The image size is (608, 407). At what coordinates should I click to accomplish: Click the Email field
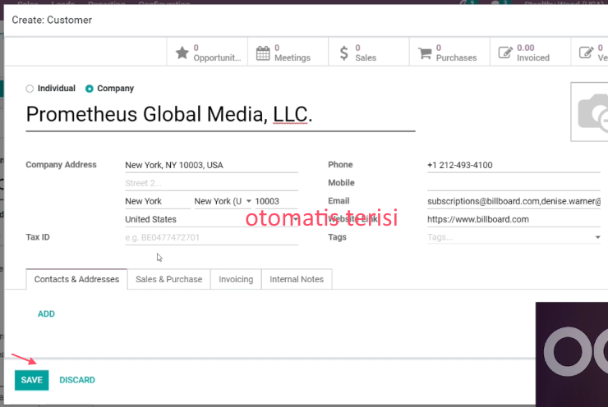point(514,201)
